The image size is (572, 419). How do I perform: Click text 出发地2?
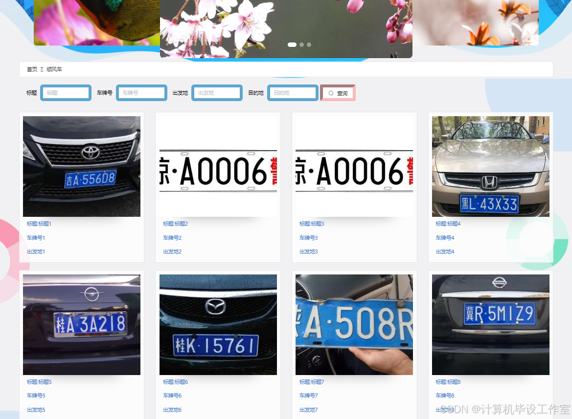[x=172, y=251]
